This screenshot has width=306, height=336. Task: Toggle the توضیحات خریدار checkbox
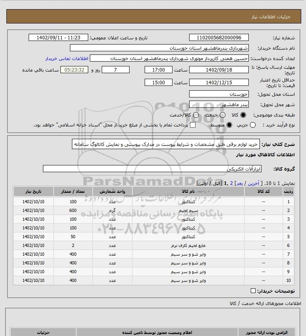[253, 291]
